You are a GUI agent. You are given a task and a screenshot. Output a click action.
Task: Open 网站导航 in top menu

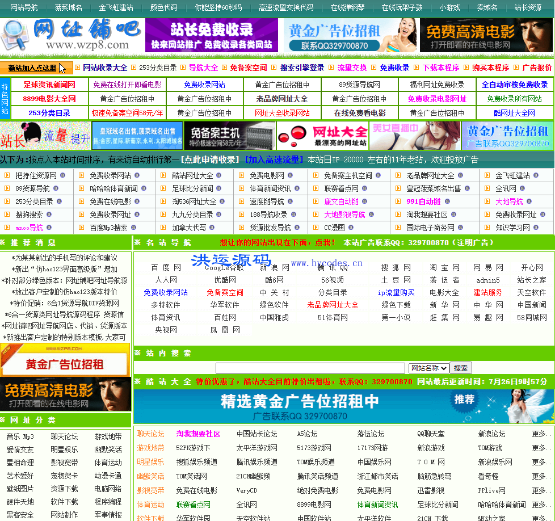click(24, 7)
